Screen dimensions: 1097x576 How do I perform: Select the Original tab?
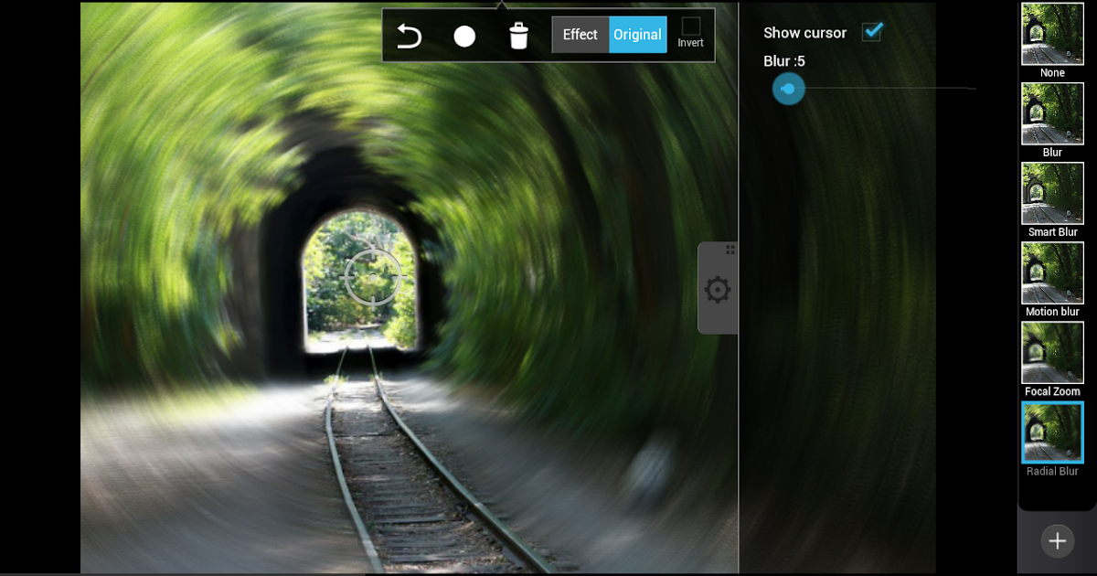click(x=637, y=35)
